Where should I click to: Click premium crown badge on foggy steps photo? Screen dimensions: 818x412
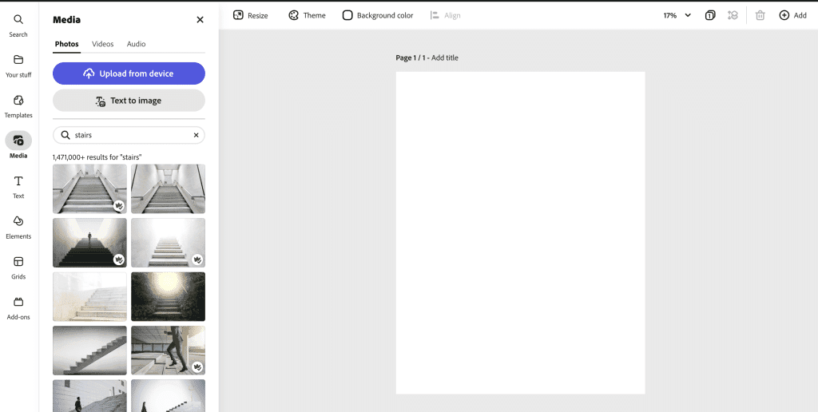pyautogui.click(x=197, y=259)
